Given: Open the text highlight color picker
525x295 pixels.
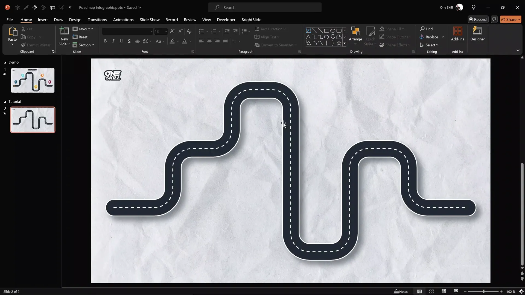Looking at the screenshot, I should click(172, 41).
